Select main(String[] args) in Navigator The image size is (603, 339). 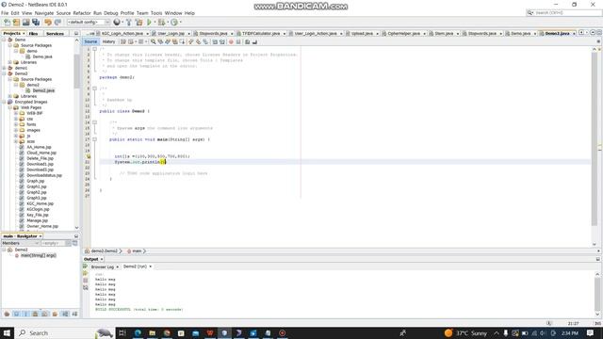point(38,255)
